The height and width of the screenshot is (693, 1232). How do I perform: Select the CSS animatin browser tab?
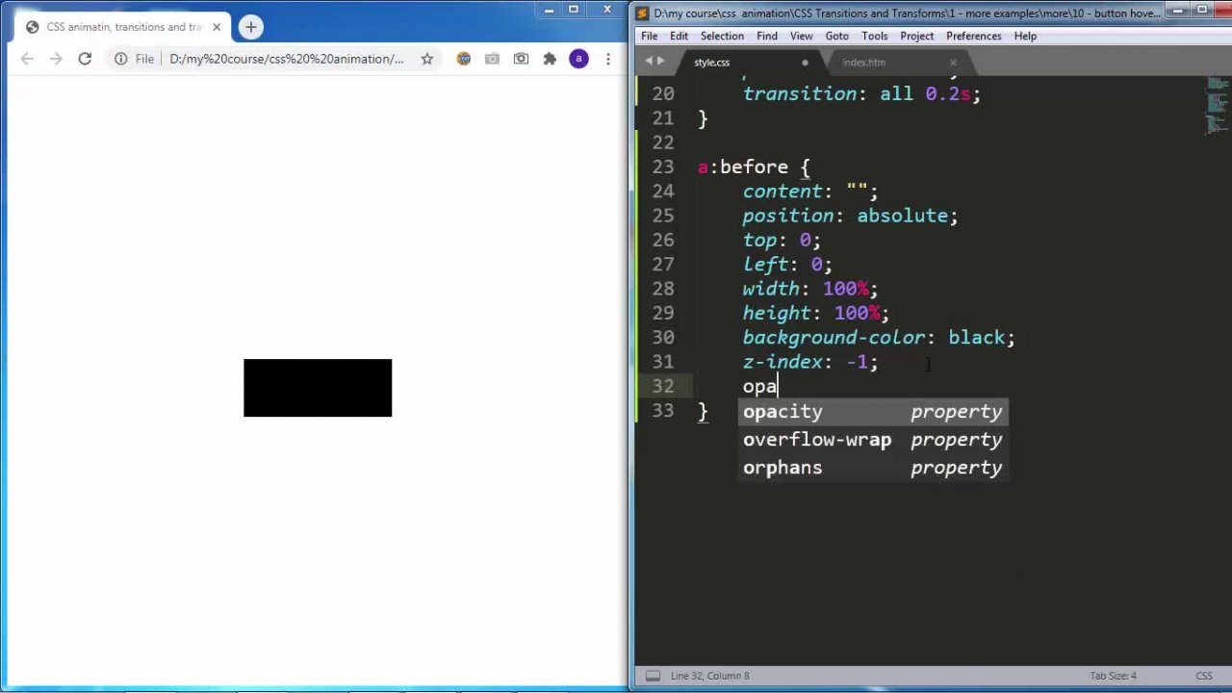[123, 27]
